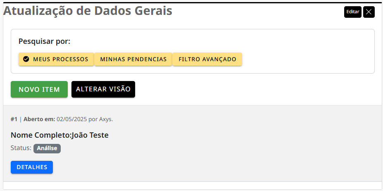Click the Pesquisar por: label
The image size is (383, 191).
[45, 41]
